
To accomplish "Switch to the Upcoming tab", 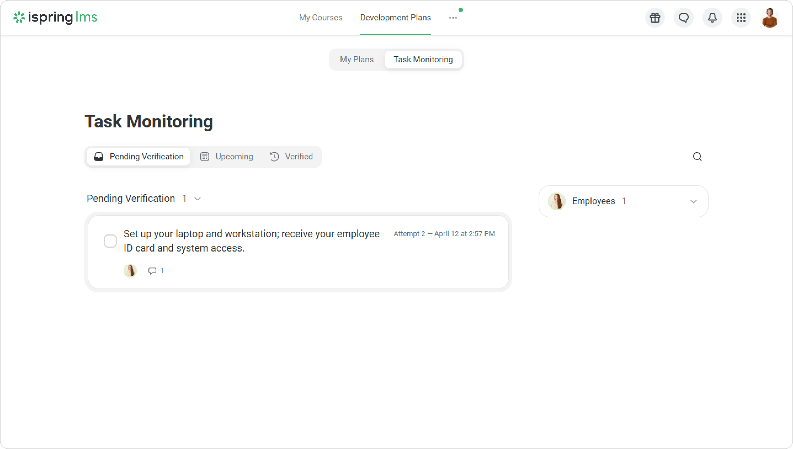I will point(227,157).
